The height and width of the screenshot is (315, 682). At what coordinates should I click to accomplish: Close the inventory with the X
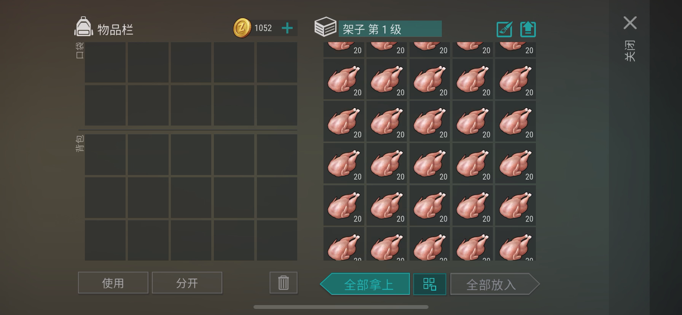pyautogui.click(x=630, y=23)
